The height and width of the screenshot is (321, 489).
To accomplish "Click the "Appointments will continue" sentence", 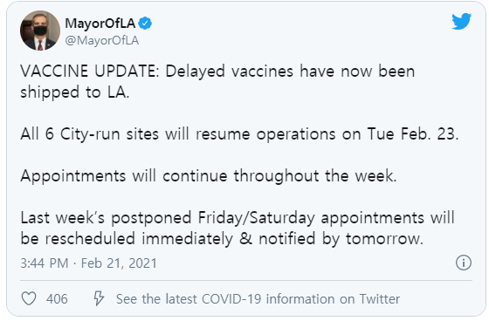I will 209,176.
